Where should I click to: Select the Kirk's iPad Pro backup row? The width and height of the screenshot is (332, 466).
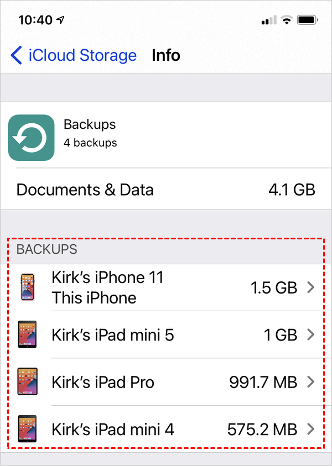click(x=166, y=381)
